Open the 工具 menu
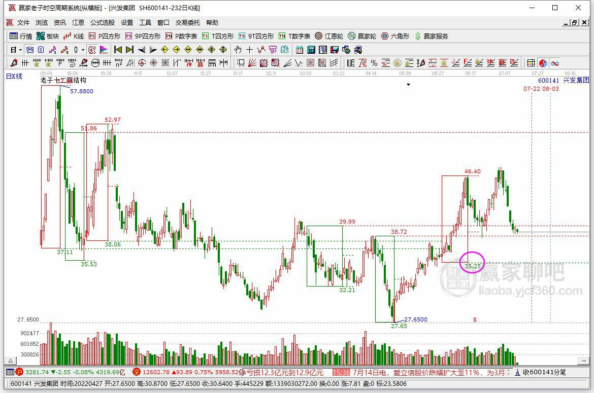Screen dimensions: 594x393 145,23
